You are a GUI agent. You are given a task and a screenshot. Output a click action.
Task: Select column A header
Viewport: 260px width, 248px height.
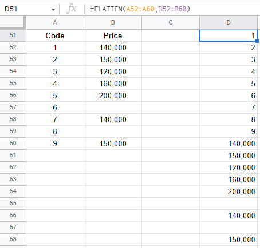55,22
